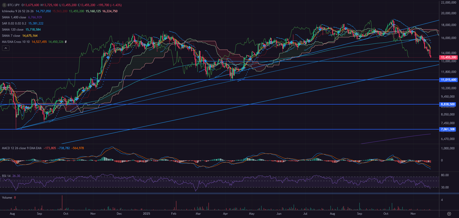Open chart settings hexagon icon
This screenshot has height=218, width=459.
(449, 214)
